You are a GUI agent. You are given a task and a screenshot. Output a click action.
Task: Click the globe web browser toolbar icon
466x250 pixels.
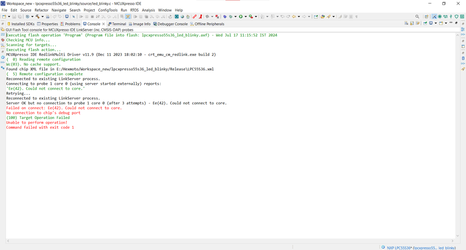click(182, 17)
